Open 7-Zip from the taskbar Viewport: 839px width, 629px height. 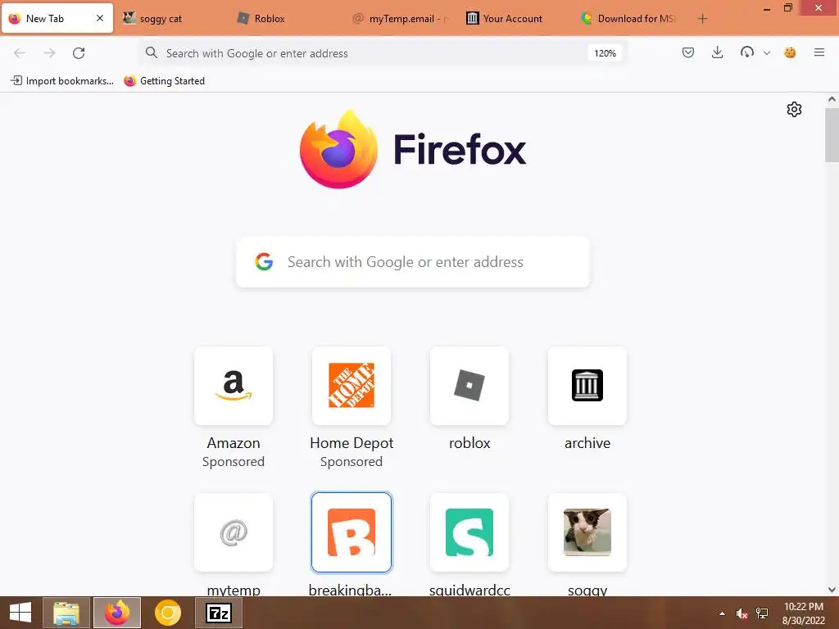pos(219,613)
